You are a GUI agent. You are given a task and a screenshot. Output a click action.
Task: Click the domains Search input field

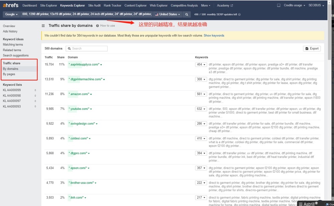pos(87,49)
